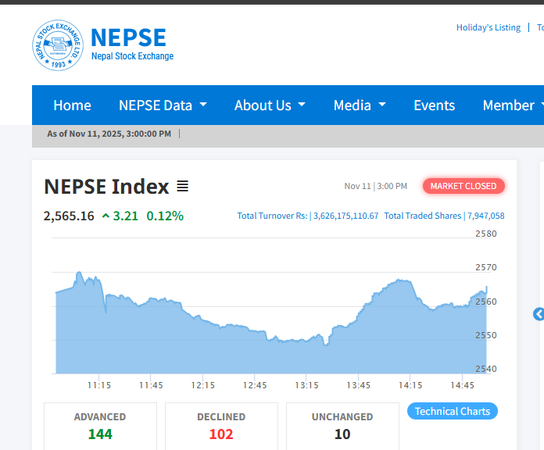The height and width of the screenshot is (450, 544).
Task: Click the blue left-arrow carousel icon
Action: pyautogui.click(x=539, y=314)
